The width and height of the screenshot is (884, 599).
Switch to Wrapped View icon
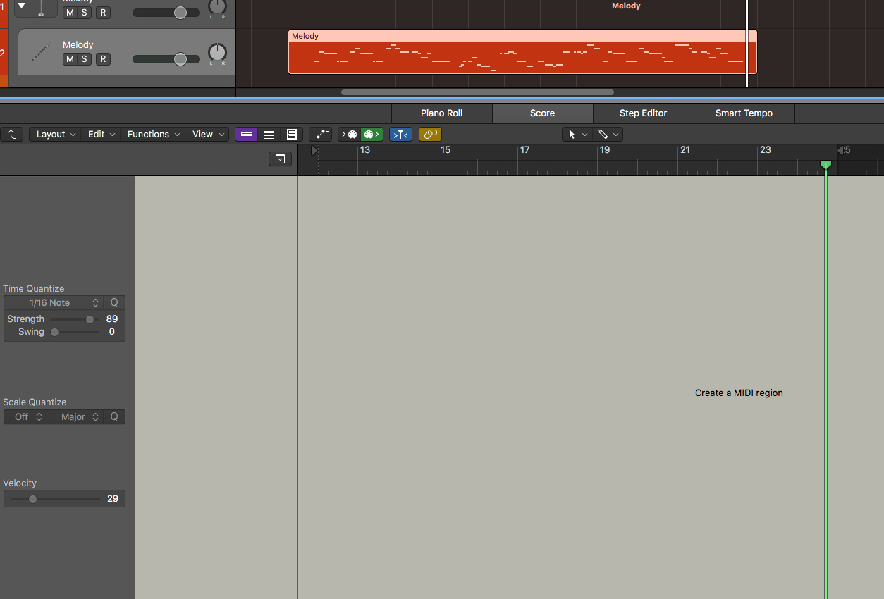(x=269, y=134)
